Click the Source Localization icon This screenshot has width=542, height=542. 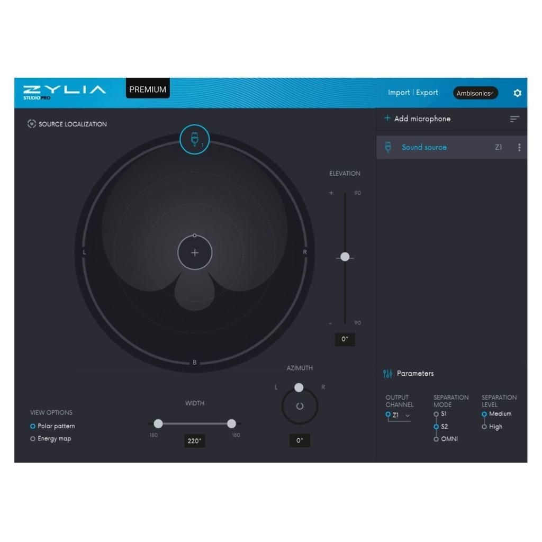pyautogui.click(x=31, y=124)
